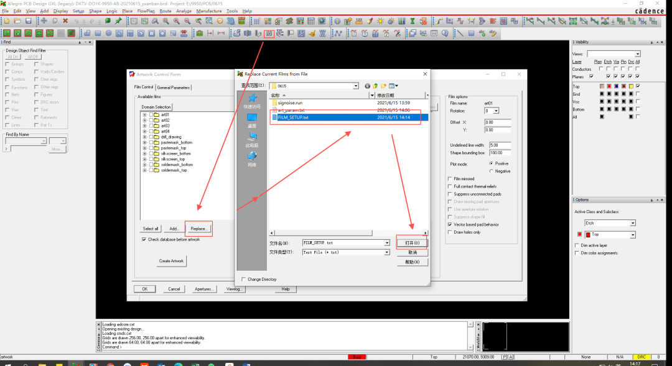Click the green hourglass toolbar icon
Screen dimensions: 672x366
pyautogui.click(x=413, y=21)
